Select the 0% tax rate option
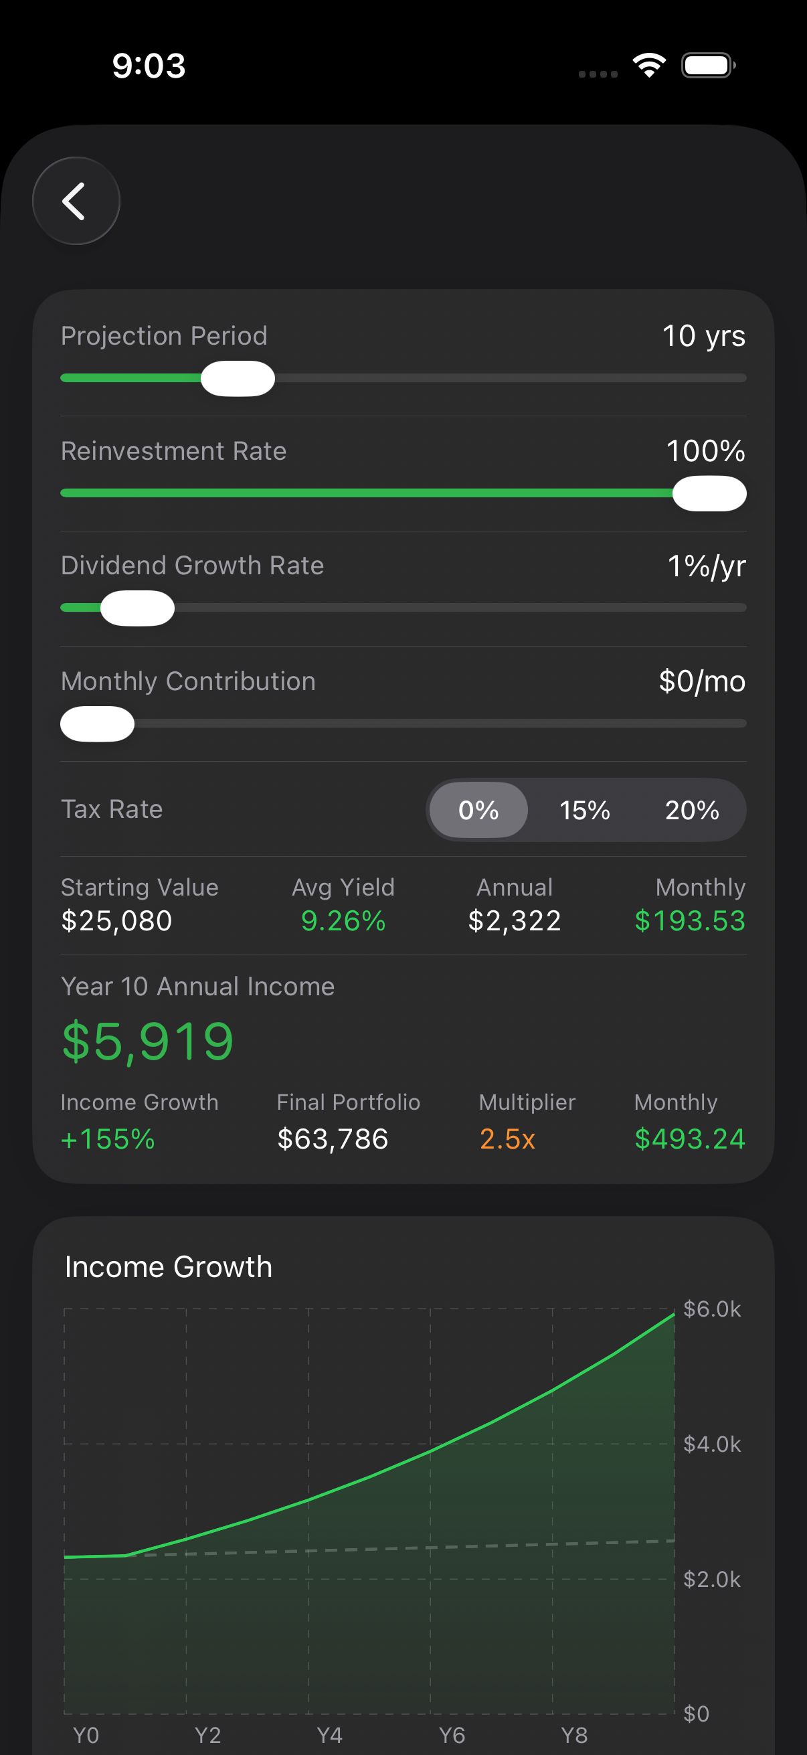The image size is (807, 1755). point(478,810)
